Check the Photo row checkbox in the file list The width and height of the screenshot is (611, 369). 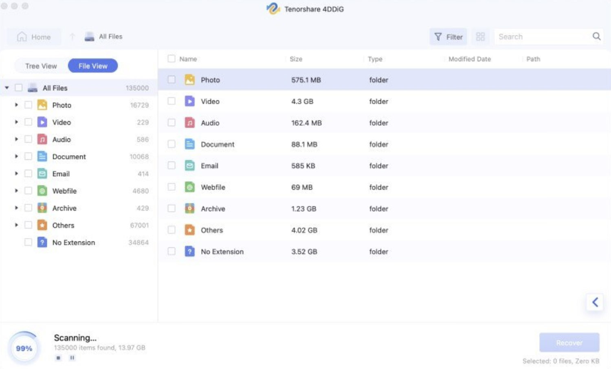point(171,80)
